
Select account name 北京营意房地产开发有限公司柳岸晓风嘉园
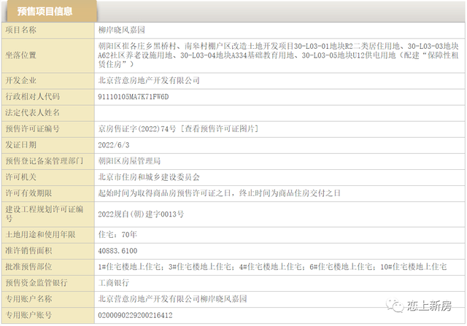[x=172, y=298]
